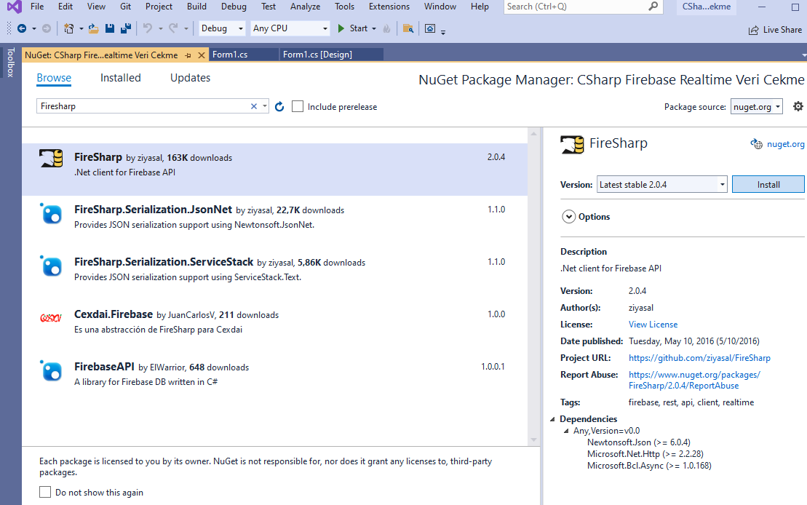Click scrollbar down arrow in package list

point(533,440)
